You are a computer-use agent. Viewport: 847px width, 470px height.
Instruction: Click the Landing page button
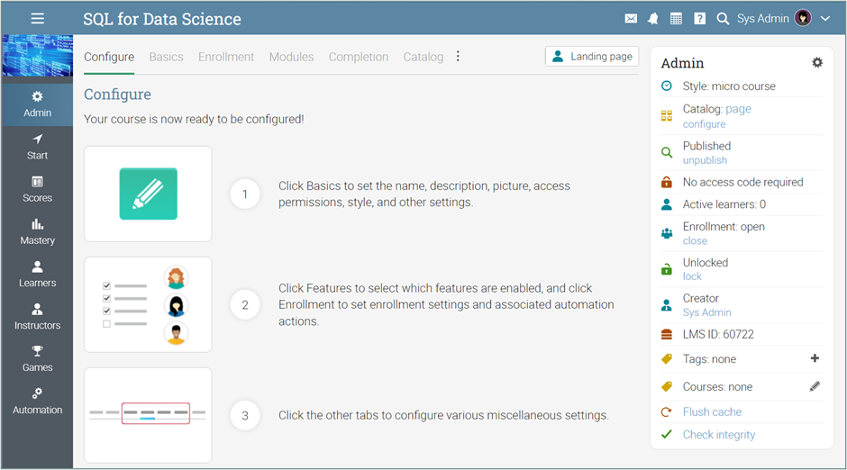(x=592, y=57)
